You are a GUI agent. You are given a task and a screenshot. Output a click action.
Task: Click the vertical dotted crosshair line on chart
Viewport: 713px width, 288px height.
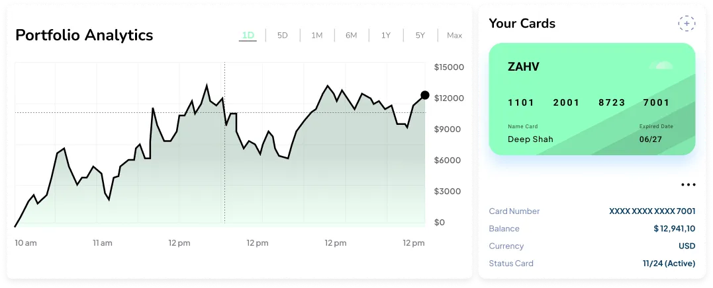(x=224, y=143)
